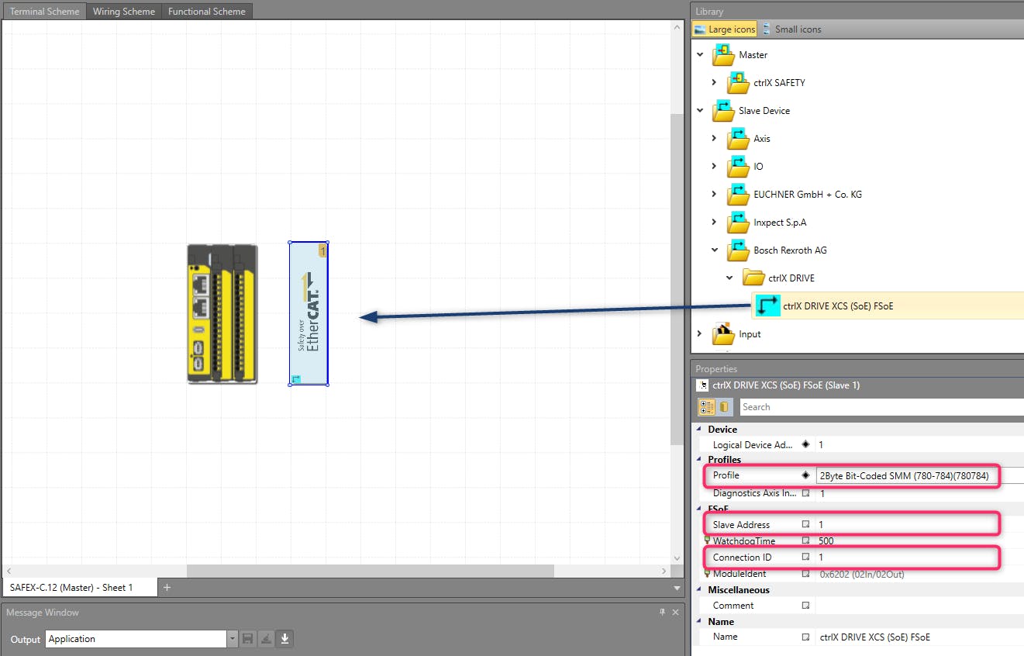Select the yellow SAFEX master controller device
The width and height of the screenshot is (1024, 656).
[x=222, y=313]
